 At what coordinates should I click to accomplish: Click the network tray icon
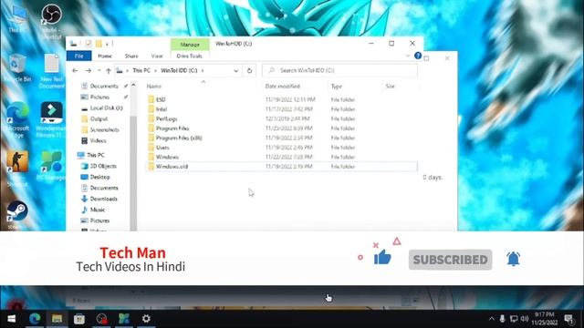(514, 319)
